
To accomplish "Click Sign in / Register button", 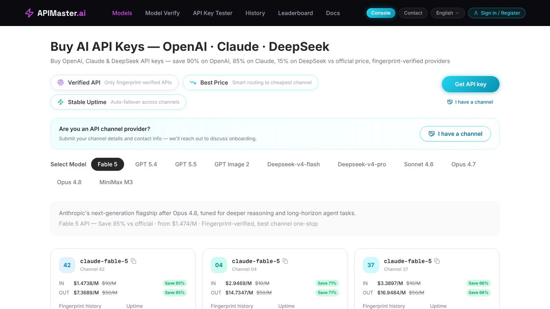I will tap(497, 13).
